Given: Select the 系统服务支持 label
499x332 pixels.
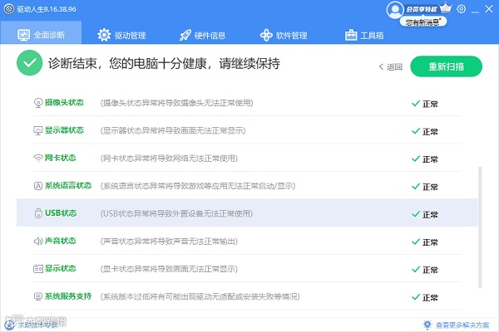Looking at the screenshot, I should [68, 295].
